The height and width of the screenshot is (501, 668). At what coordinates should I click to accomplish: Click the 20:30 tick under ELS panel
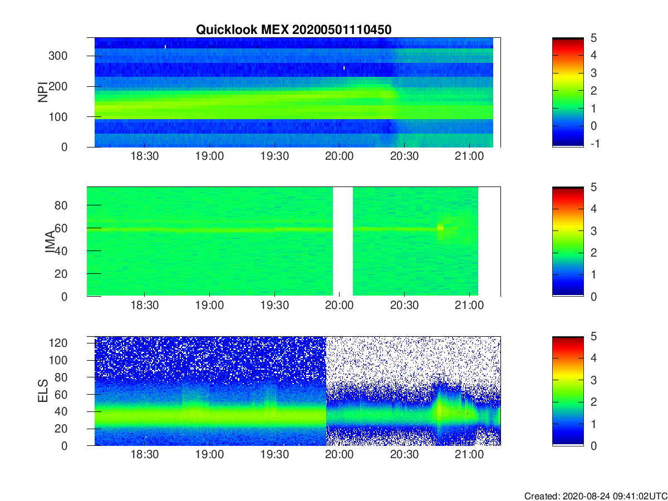click(x=405, y=455)
